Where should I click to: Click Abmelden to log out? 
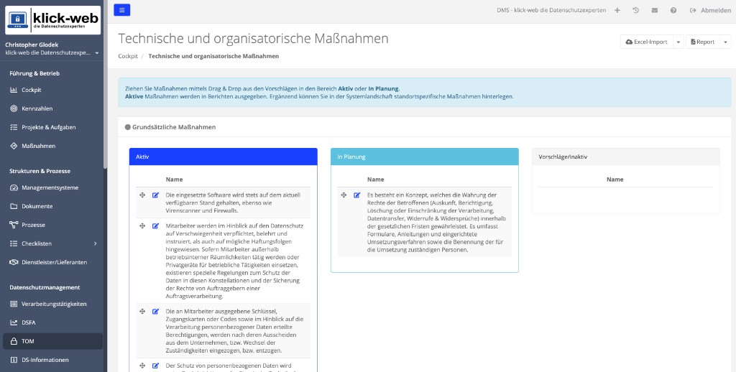pos(710,10)
